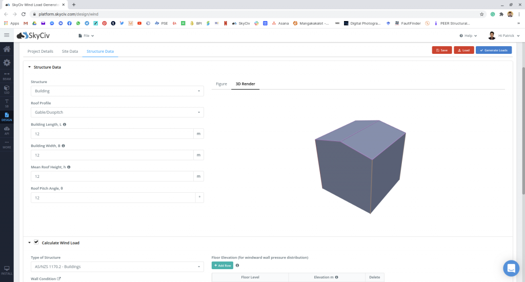The height and width of the screenshot is (282, 525).
Task: Open the settings gear in sidebar
Action: coord(7,63)
